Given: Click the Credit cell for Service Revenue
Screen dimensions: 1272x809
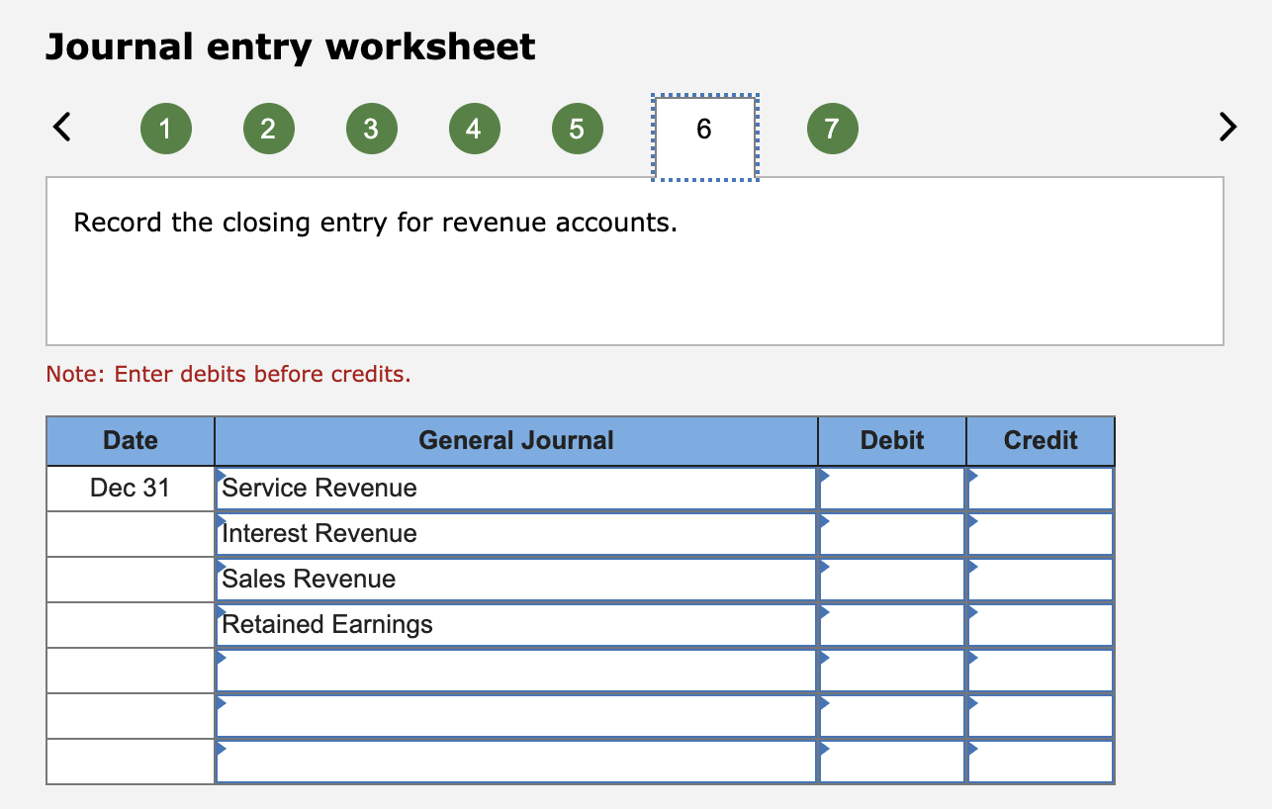Looking at the screenshot, I should tap(1041, 489).
